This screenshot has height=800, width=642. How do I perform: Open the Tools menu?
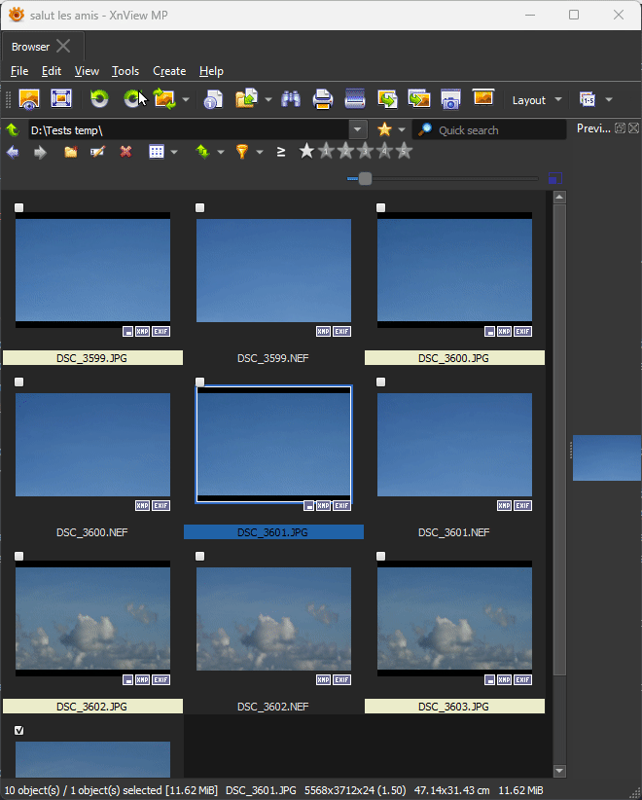point(125,71)
